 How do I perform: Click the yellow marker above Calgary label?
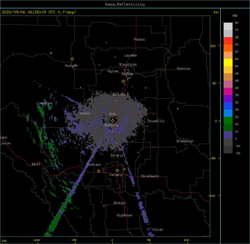click(117, 171)
